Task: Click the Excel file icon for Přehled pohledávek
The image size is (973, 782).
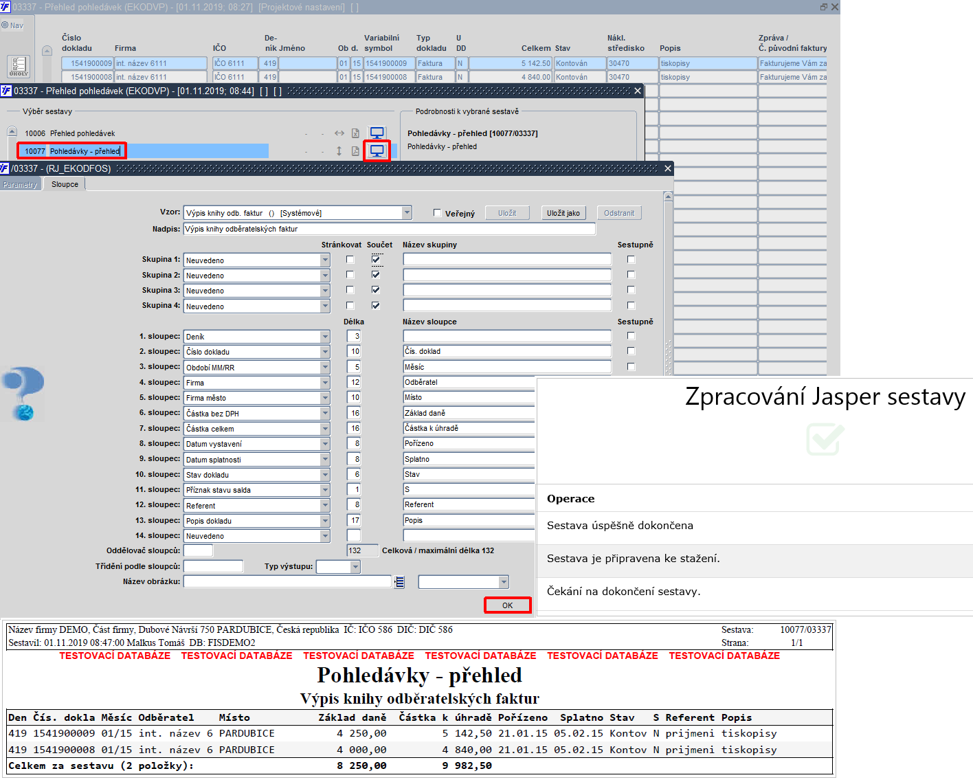Action: pos(355,133)
